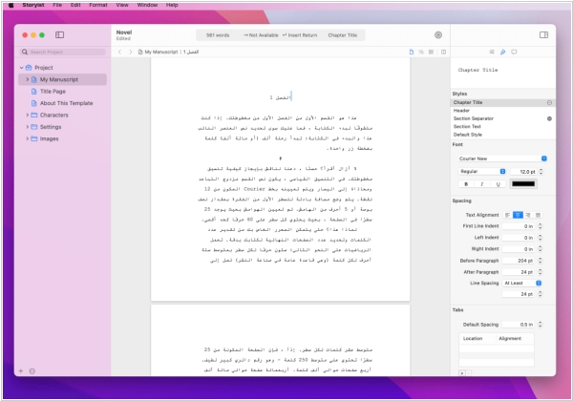Click the sidebar action icon beside plus
This screenshot has height=401, width=573.
pyautogui.click(x=32, y=370)
